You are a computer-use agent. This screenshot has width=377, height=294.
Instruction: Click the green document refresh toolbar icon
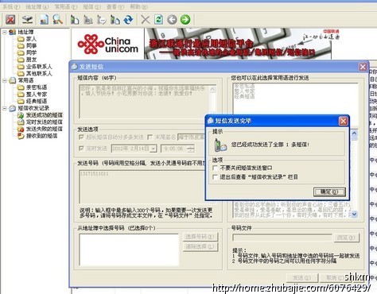click(x=158, y=20)
